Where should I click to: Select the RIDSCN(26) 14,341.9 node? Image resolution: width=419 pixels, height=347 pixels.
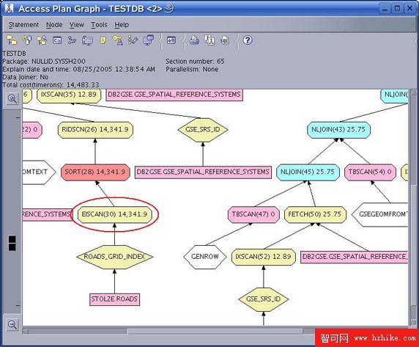[95, 130]
